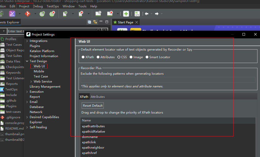
Task: Expand Self-healing settings node
Action: click(27, 128)
